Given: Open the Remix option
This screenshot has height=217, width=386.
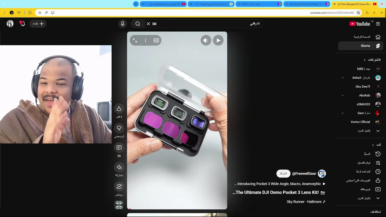Looking at the screenshot, I should coord(119,187).
